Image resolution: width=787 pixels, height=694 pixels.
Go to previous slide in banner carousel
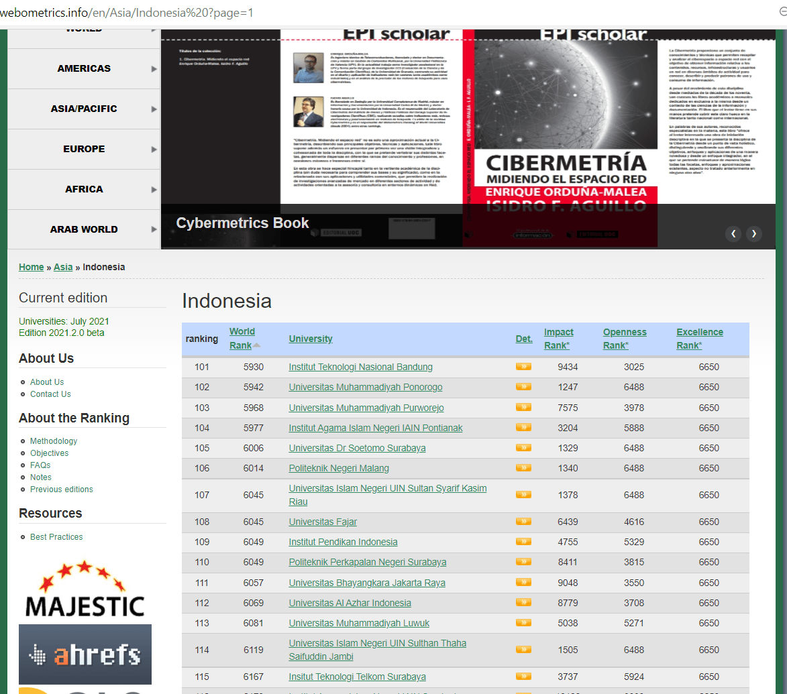coord(733,233)
